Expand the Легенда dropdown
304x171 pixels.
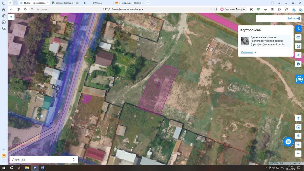[x=44, y=160]
